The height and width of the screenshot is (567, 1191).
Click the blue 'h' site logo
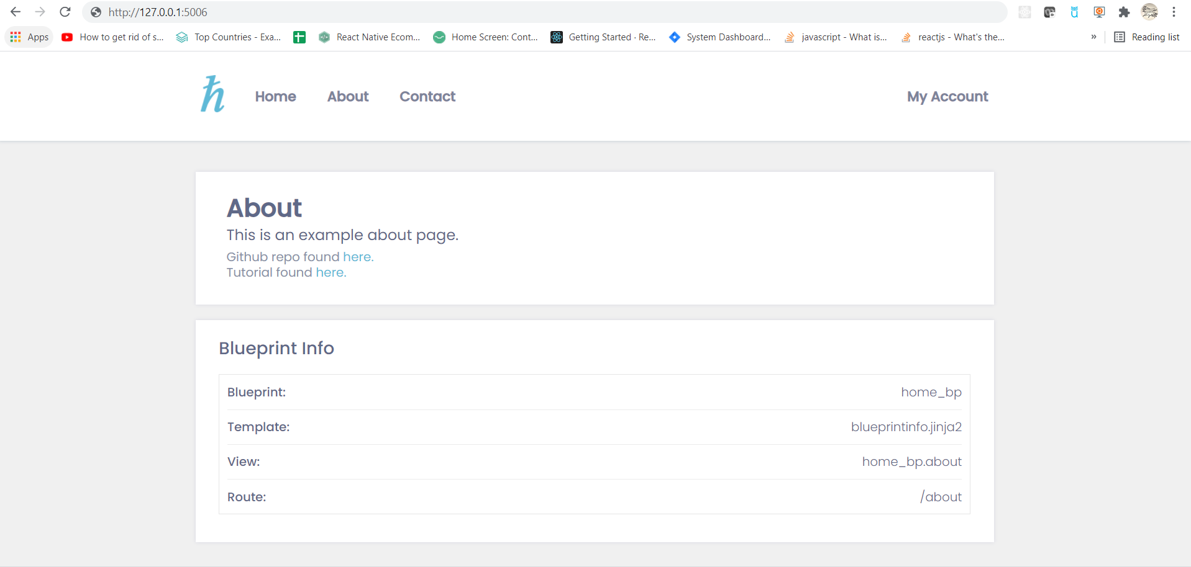tap(212, 94)
